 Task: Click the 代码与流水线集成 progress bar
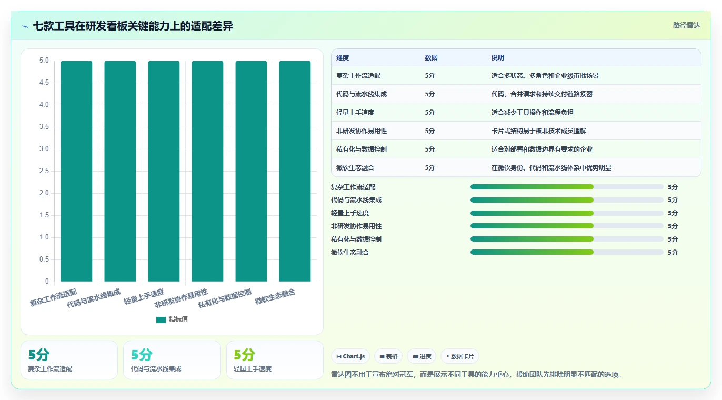[x=567, y=200]
